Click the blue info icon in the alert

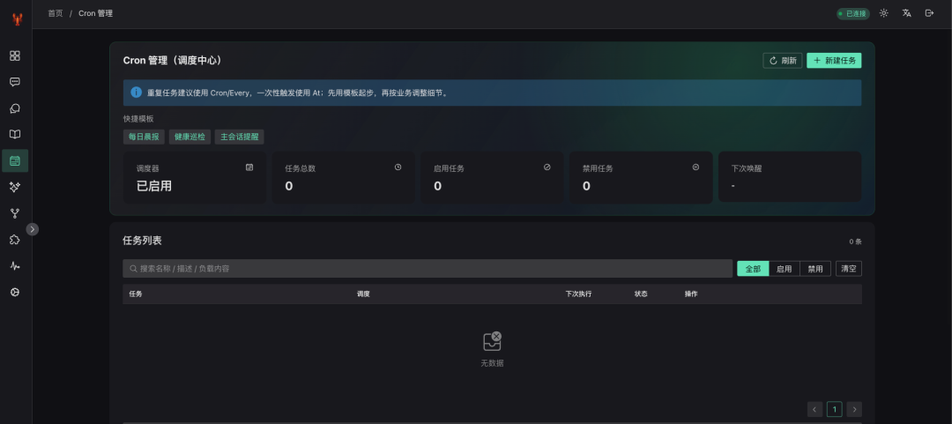click(136, 93)
